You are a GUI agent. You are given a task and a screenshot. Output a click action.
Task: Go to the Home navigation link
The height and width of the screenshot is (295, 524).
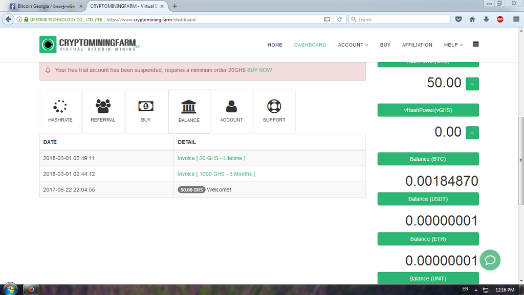click(x=275, y=45)
